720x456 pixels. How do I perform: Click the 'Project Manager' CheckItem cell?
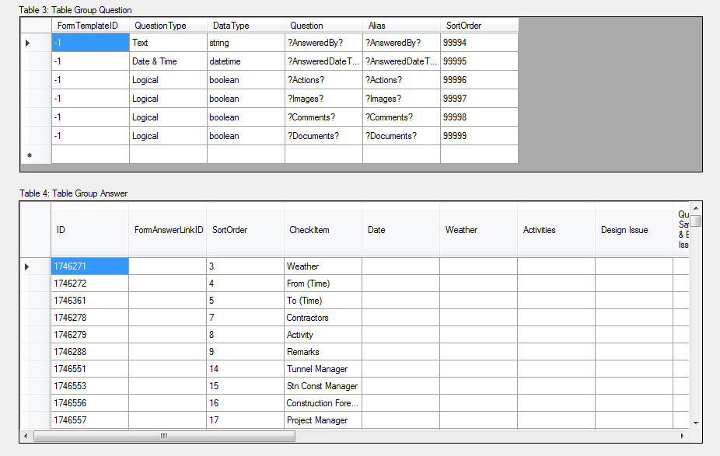tap(323, 420)
